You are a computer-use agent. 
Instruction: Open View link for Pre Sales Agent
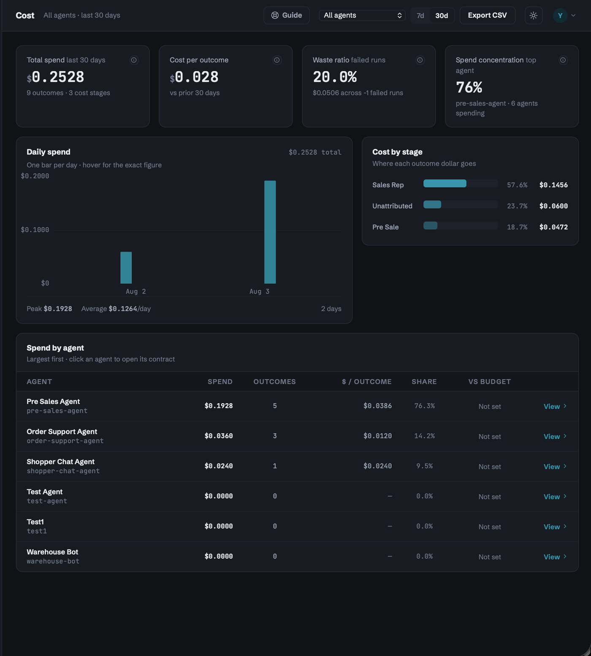point(555,406)
